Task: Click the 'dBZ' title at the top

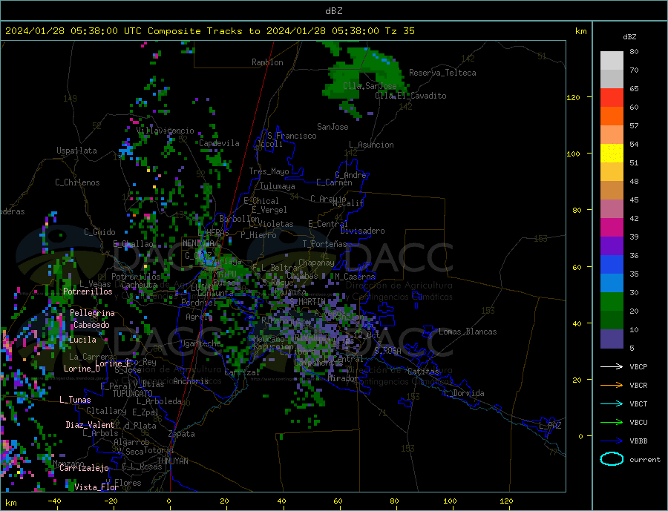Action: 333,11
